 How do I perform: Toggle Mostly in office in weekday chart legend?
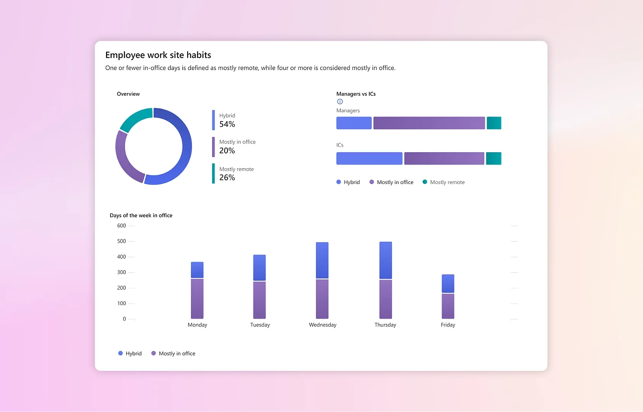pos(173,353)
